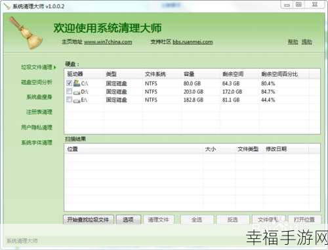Check the C:\ drive checkbox

point(70,83)
